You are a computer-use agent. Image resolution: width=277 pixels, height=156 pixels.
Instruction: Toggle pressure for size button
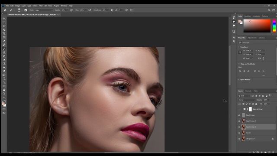point(126,10)
